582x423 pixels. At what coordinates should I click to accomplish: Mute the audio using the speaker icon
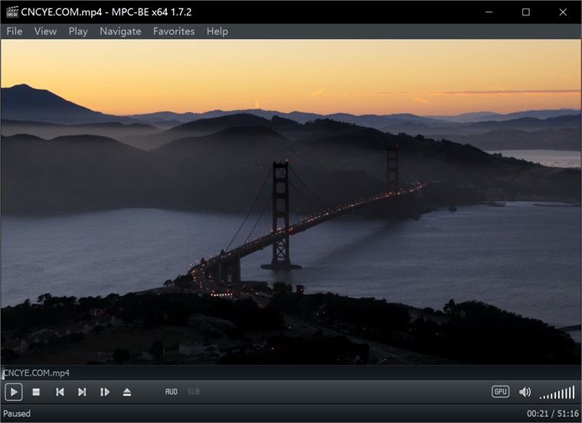[x=525, y=392]
